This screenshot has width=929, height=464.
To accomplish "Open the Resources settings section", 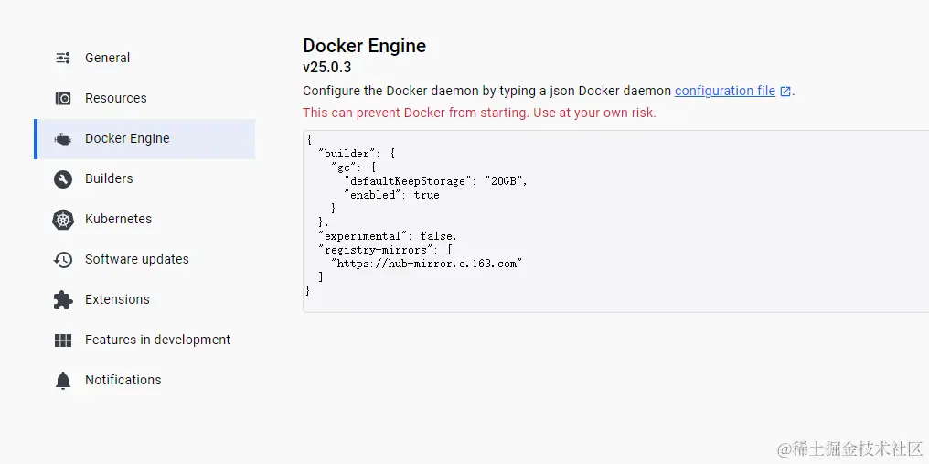I will coord(145,98).
